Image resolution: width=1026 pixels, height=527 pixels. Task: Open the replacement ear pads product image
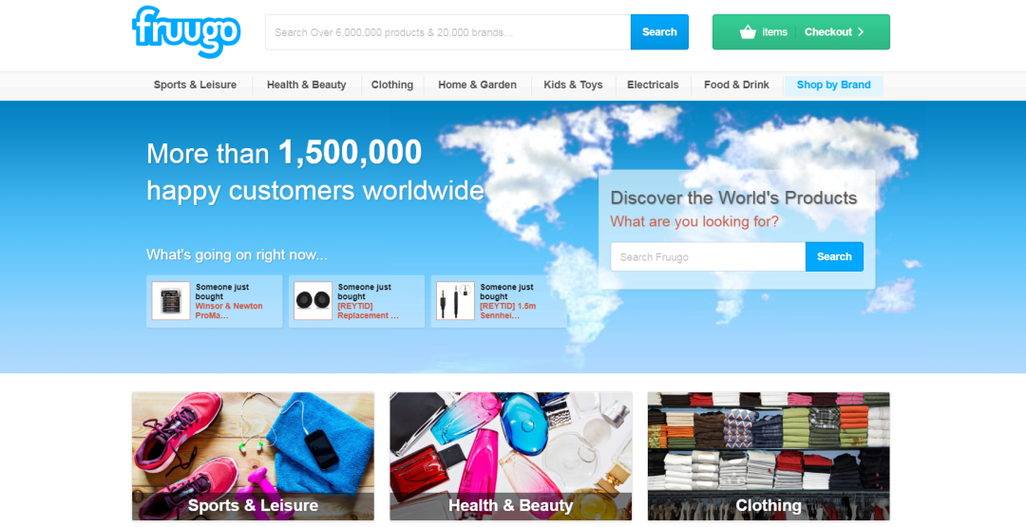313,301
